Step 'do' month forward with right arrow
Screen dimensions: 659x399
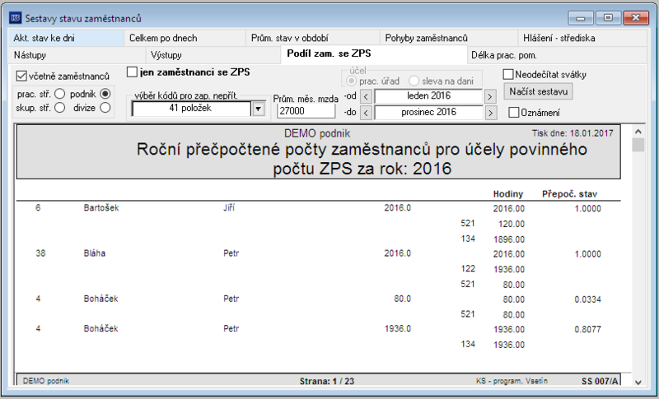pos(489,113)
